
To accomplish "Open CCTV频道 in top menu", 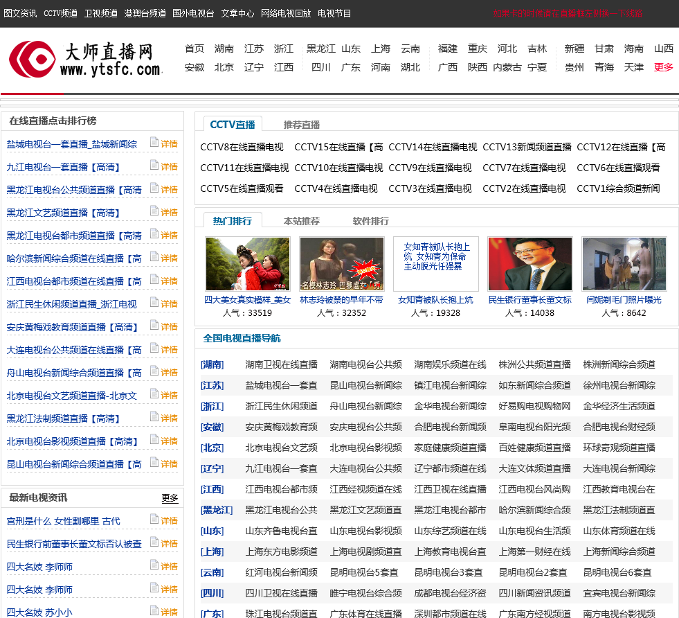I will click(61, 13).
